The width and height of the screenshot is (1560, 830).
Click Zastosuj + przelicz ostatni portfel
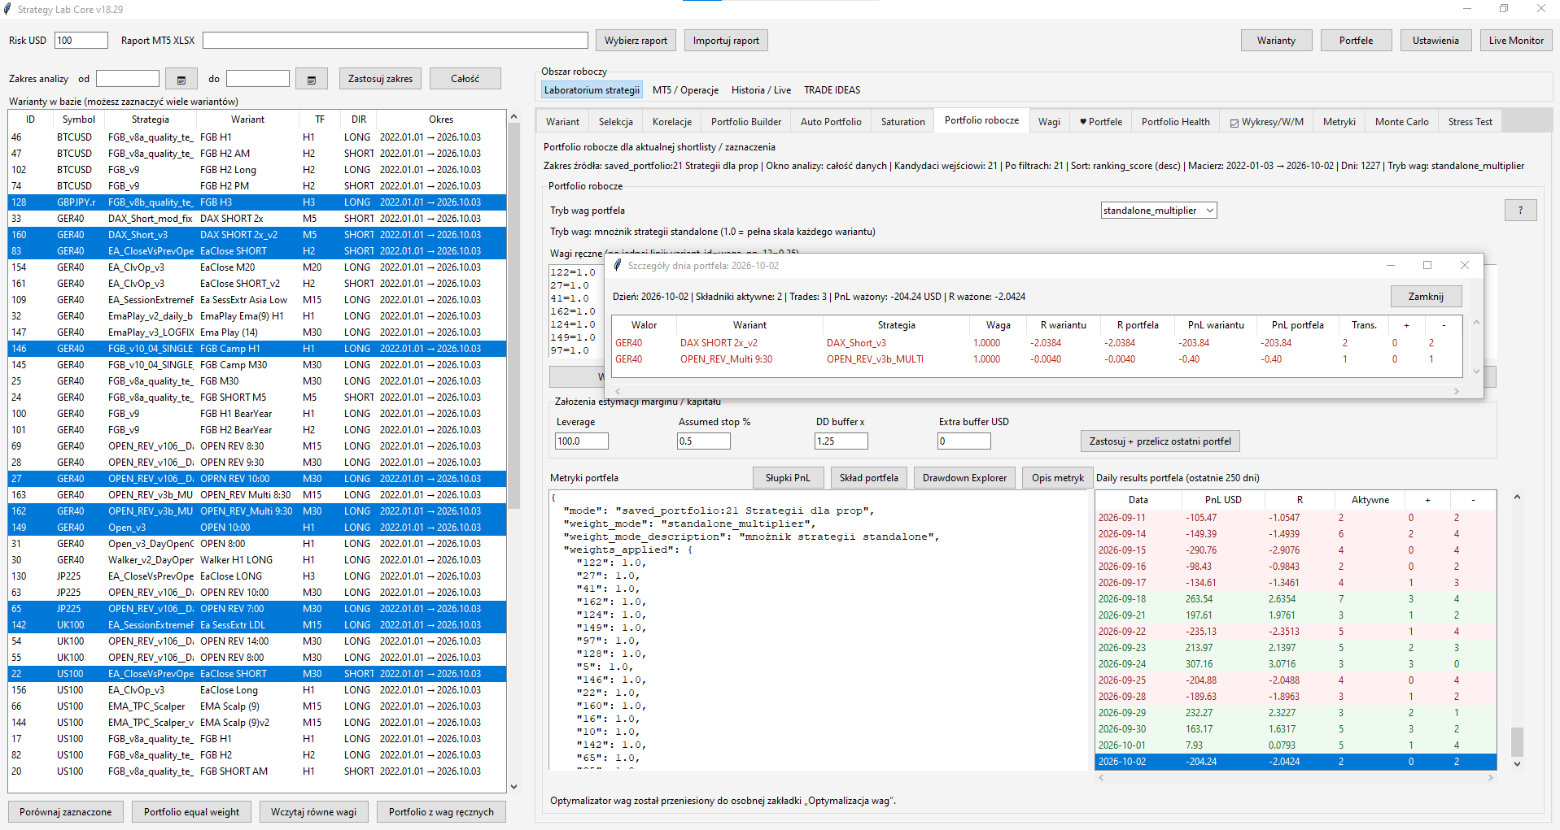pyautogui.click(x=1160, y=441)
